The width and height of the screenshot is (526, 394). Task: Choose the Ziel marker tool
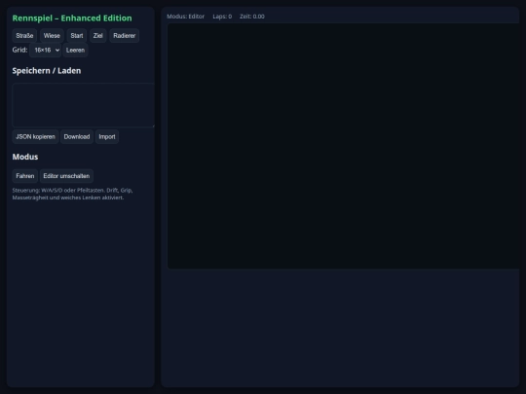click(x=98, y=36)
